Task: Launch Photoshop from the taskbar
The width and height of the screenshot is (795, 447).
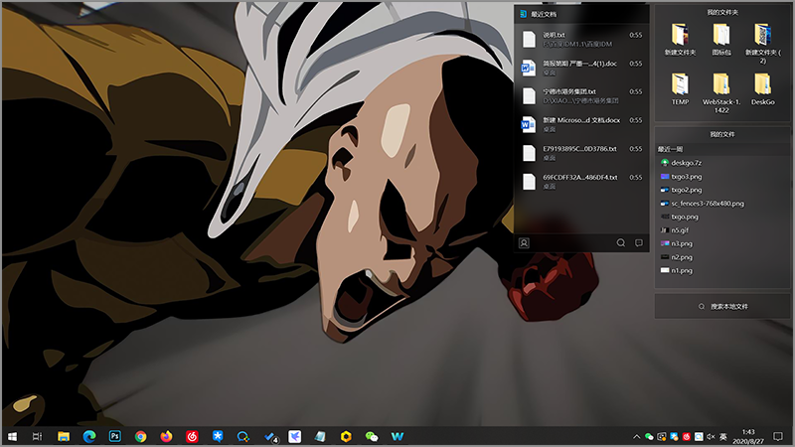Action: coord(115,436)
